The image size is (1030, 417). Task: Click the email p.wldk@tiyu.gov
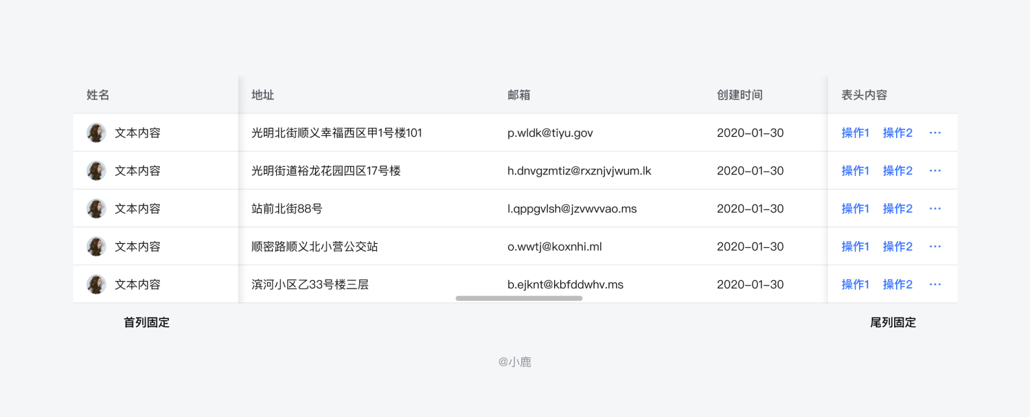pyautogui.click(x=550, y=133)
